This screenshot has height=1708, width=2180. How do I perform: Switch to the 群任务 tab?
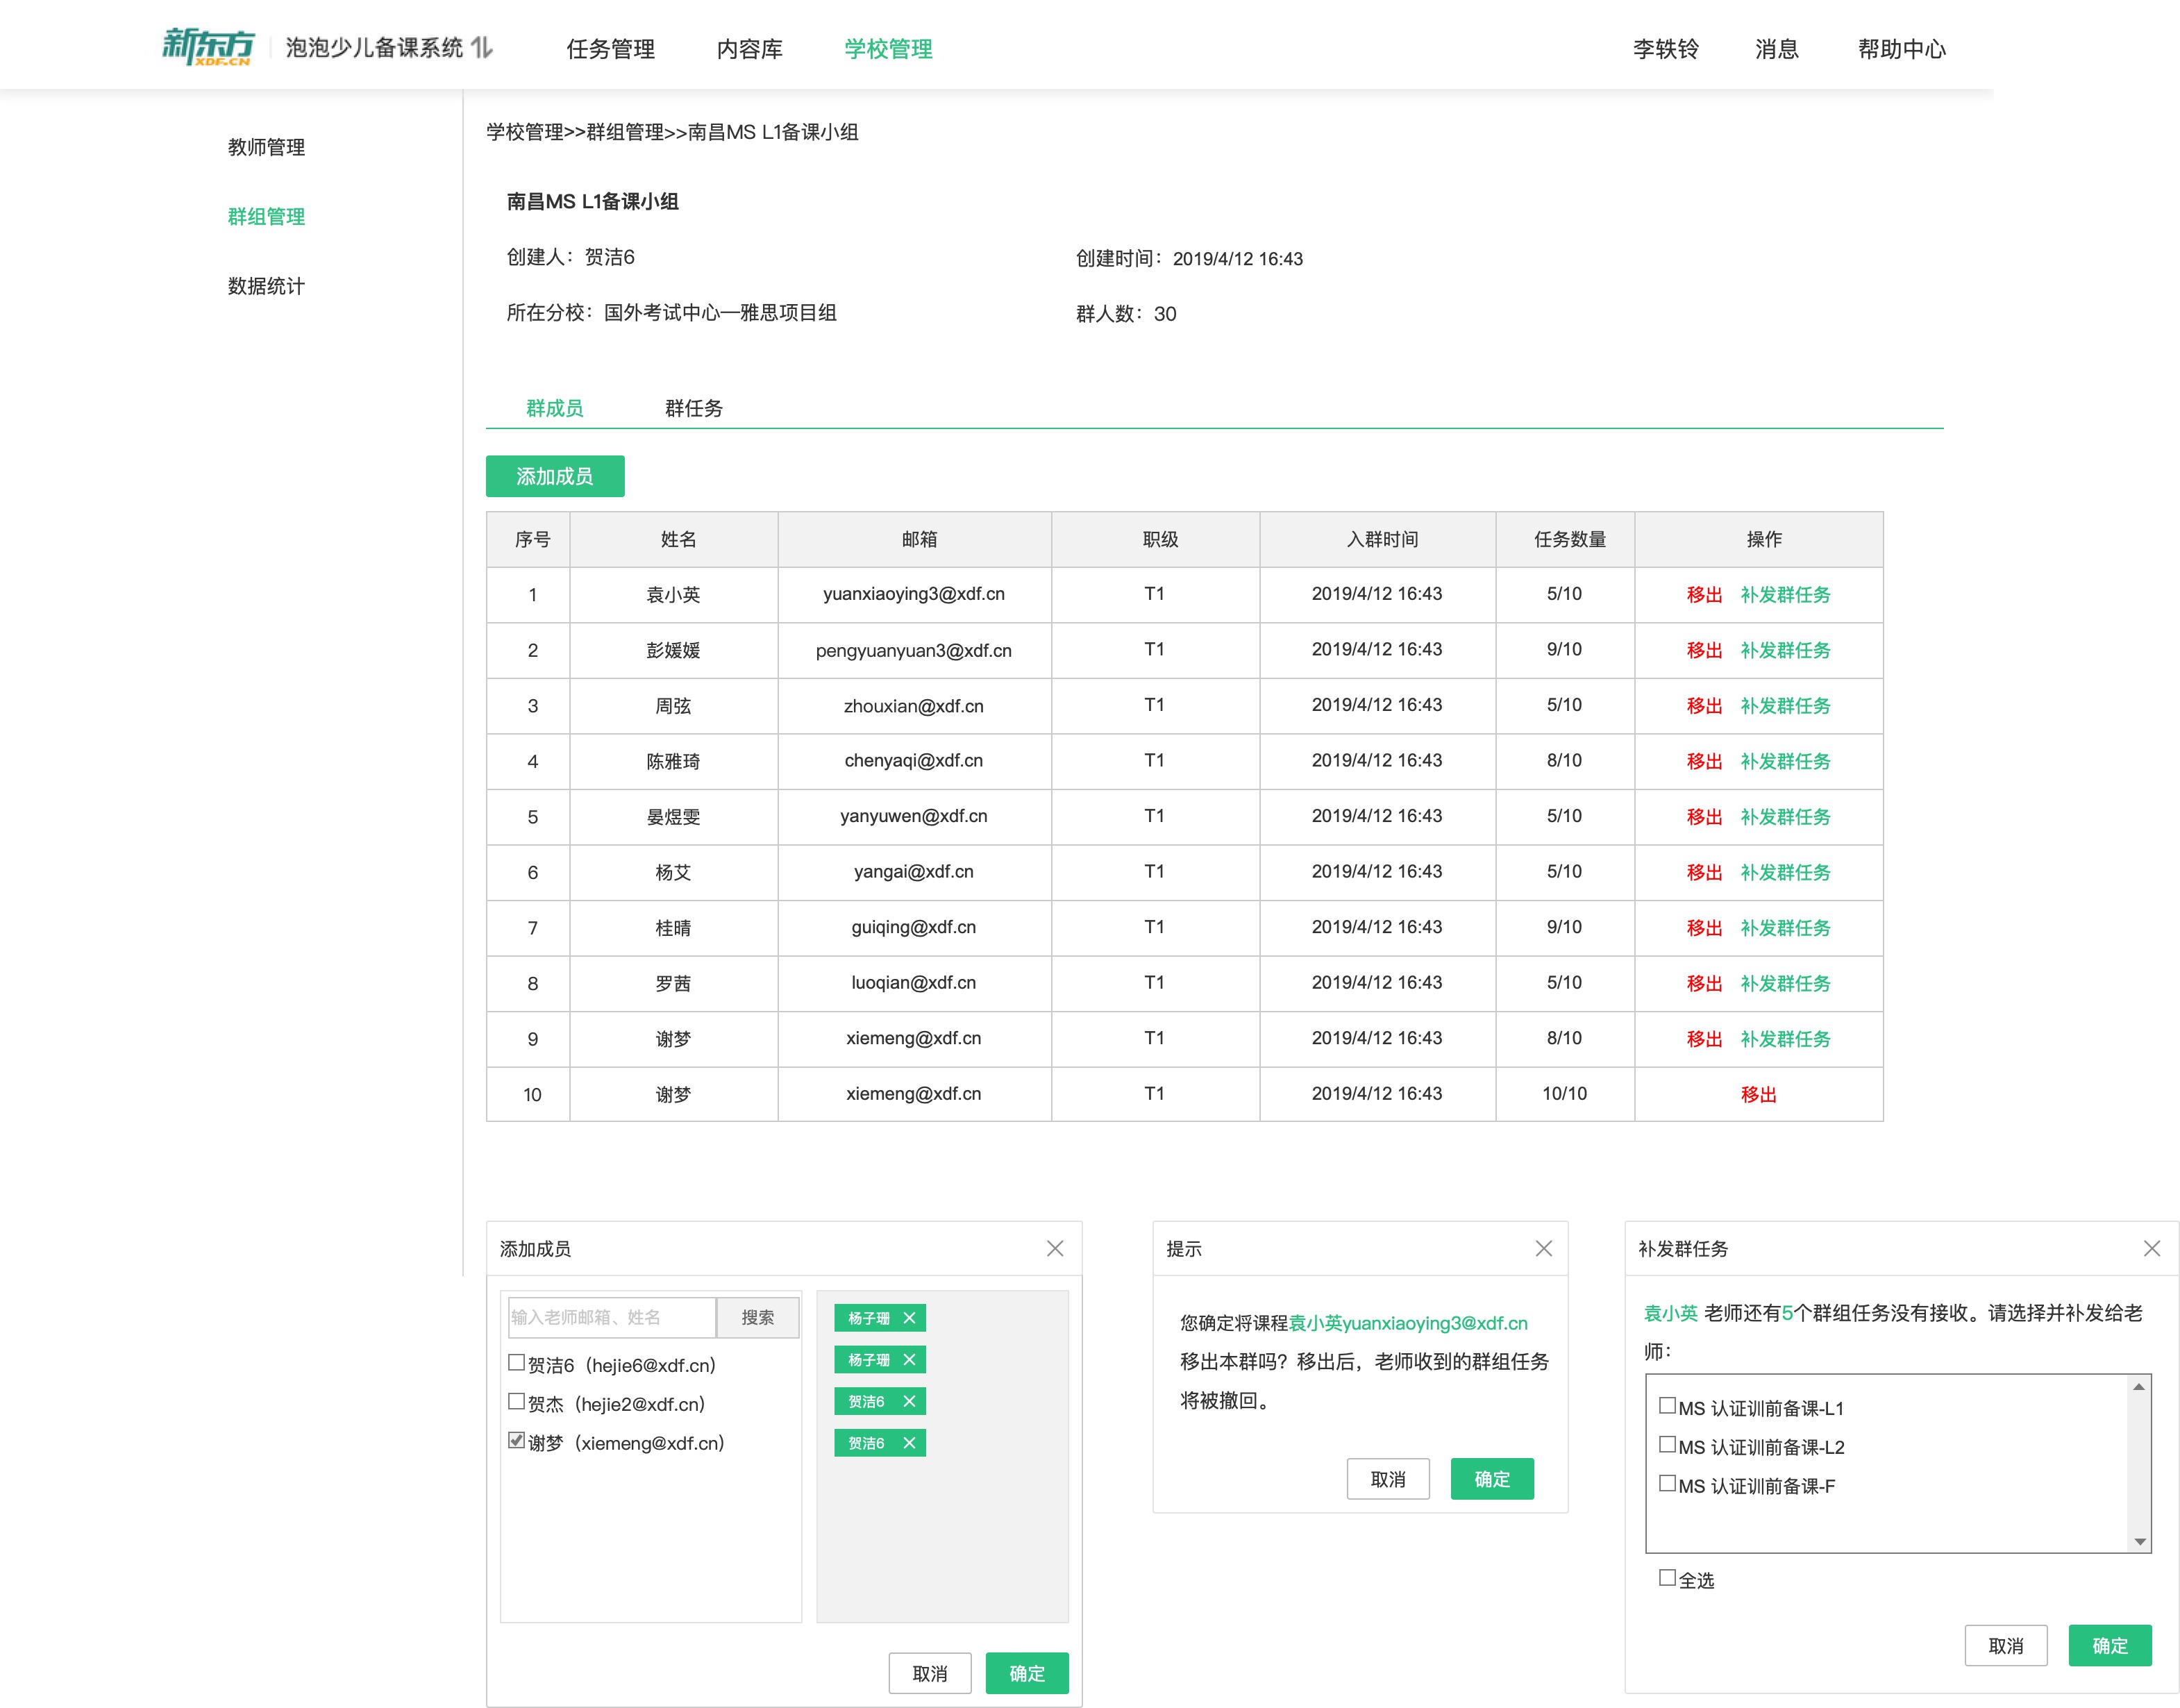693,408
